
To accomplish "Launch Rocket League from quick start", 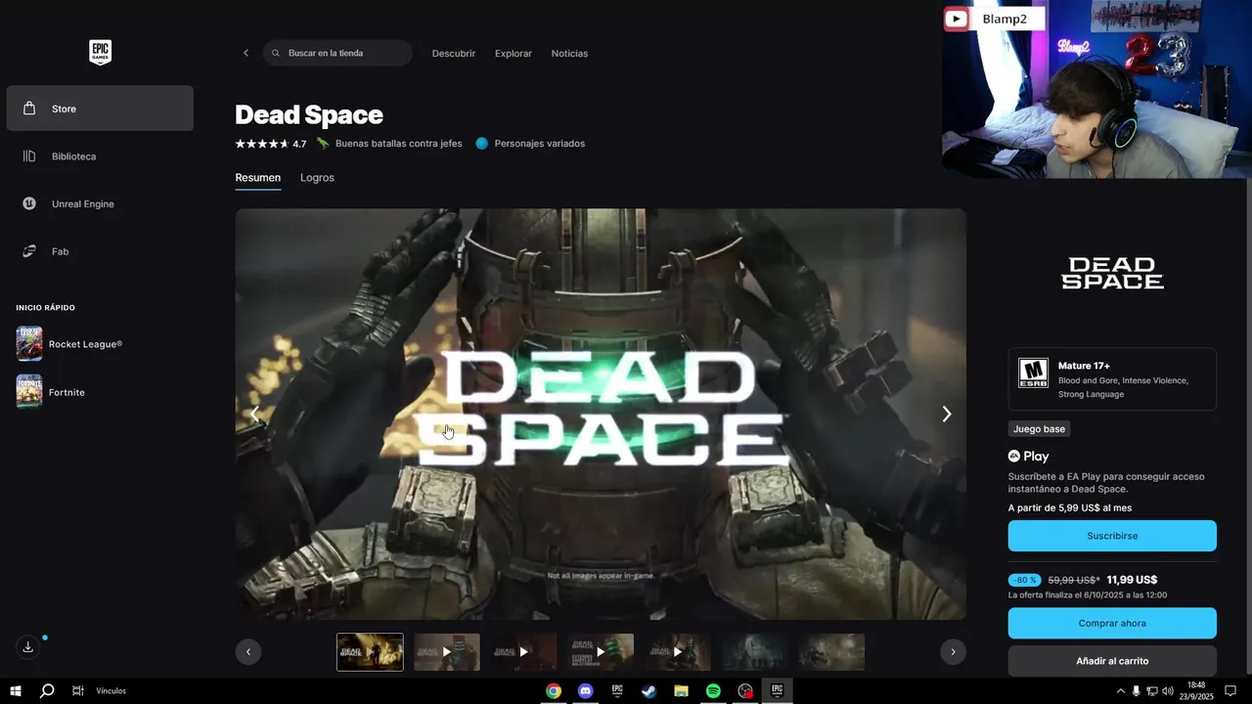I will [x=100, y=344].
